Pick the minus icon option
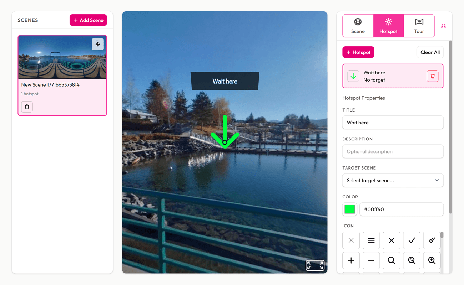This screenshot has width=464, height=285. pos(371,260)
